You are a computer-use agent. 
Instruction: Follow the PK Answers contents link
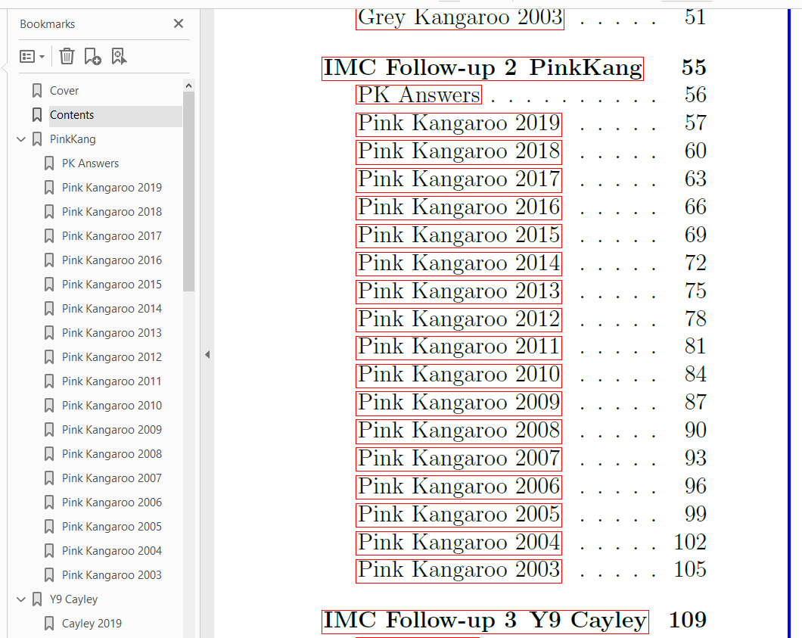tap(419, 95)
